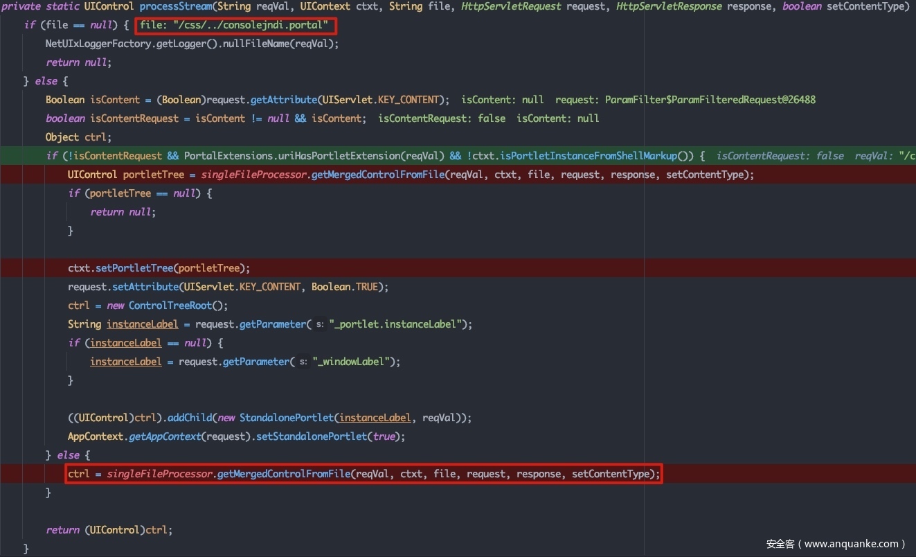This screenshot has height=557, width=916.
Task: Click the "return (UIControl)ctrl;" statement
Action: (x=109, y=530)
